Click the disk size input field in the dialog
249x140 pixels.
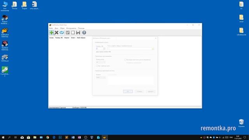(x=100, y=49)
